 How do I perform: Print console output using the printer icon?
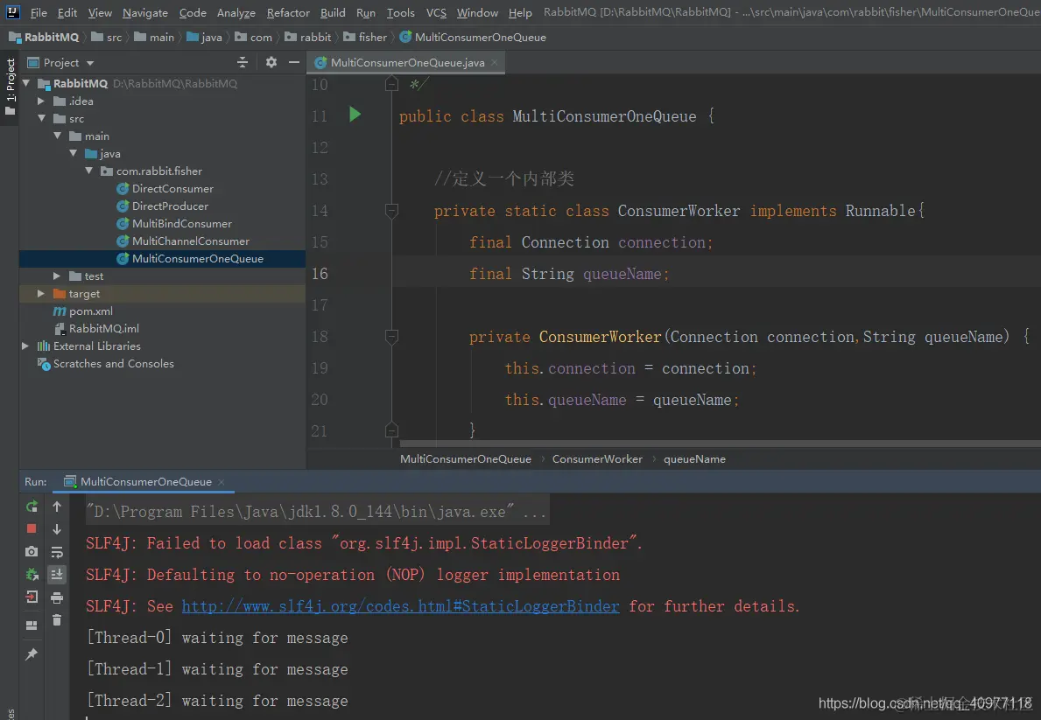tap(57, 598)
